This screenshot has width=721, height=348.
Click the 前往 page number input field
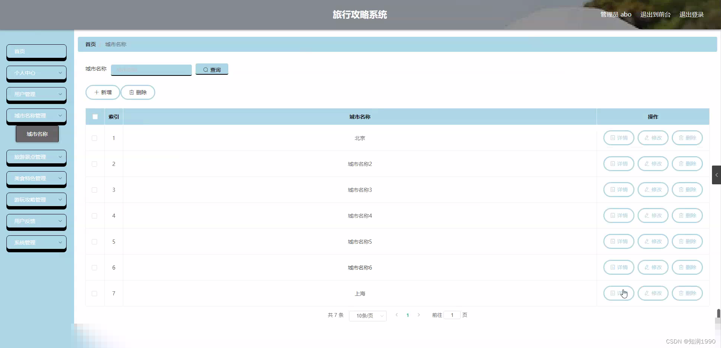pos(452,315)
